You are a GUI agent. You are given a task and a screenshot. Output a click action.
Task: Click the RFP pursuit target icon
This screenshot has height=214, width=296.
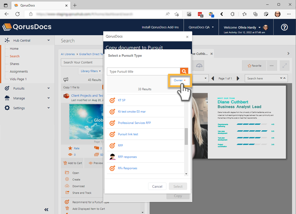click(x=112, y=145)
